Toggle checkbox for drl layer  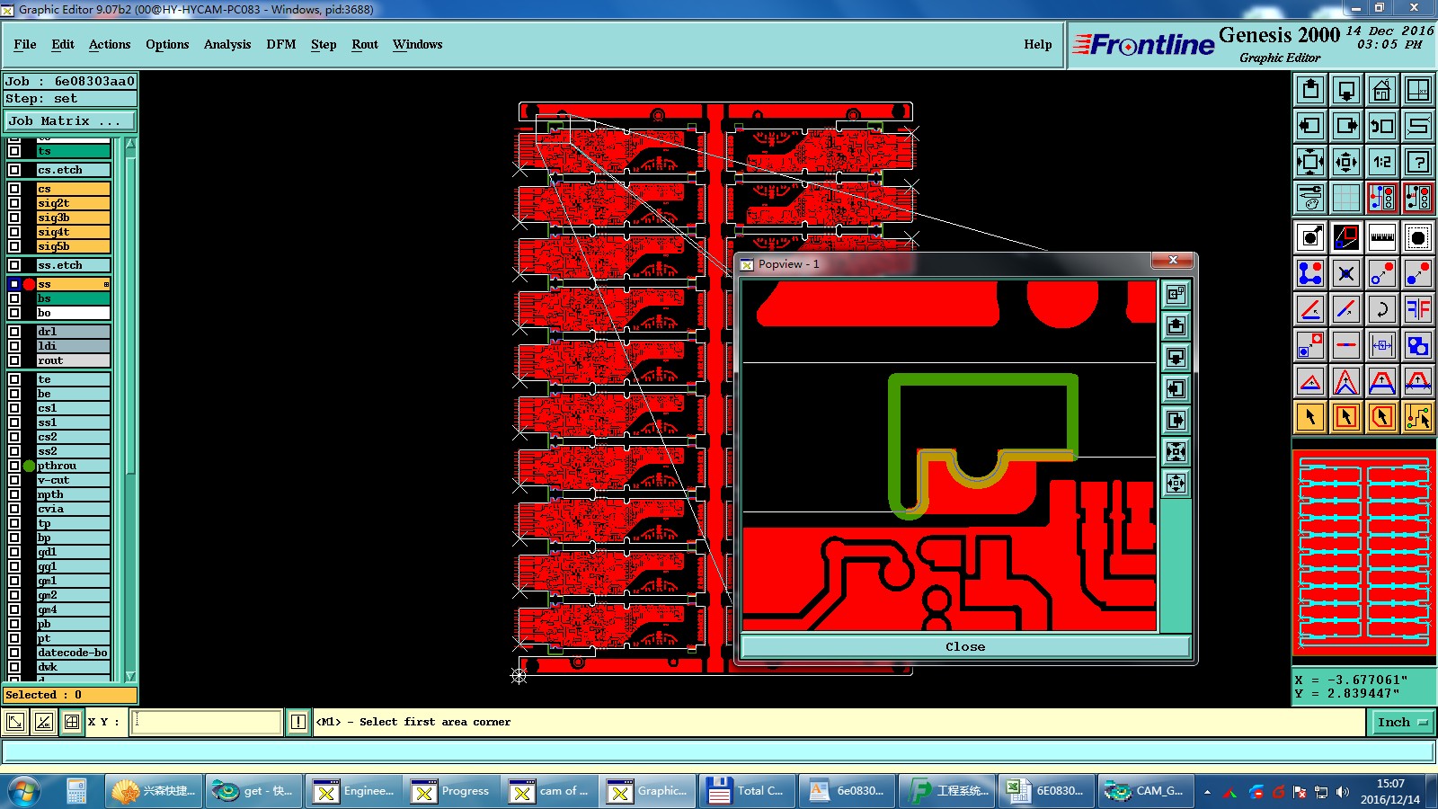click(14, 332)
